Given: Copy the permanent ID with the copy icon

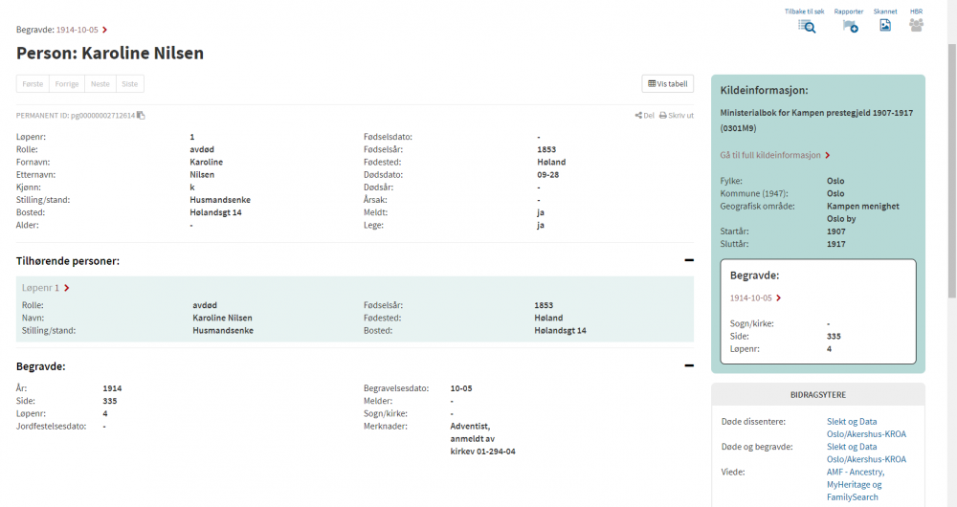Looking at the screenshot, I should (x=141, y=116).
